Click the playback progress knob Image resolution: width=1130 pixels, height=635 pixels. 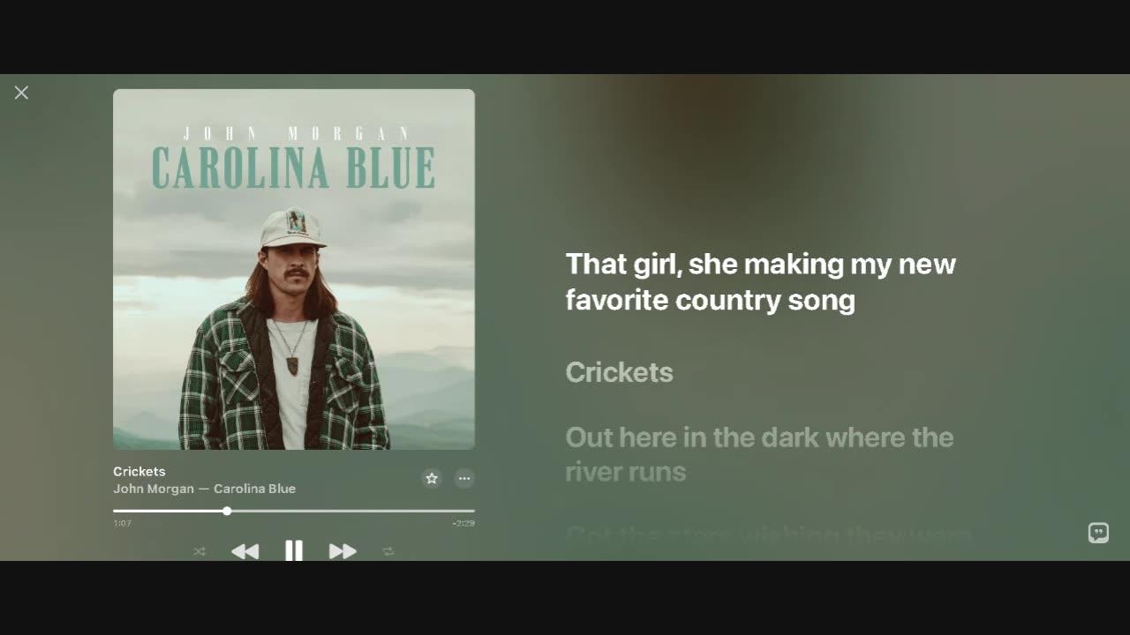(227, 511)
